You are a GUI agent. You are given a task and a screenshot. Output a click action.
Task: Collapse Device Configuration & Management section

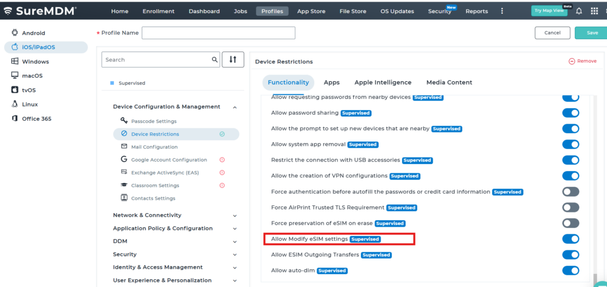(235, 107)
